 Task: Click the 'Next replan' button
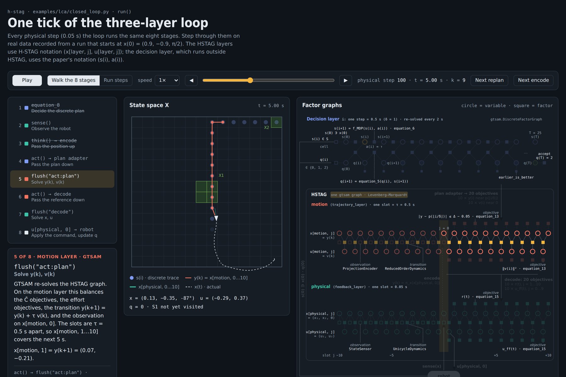click(x=489, y=80)
